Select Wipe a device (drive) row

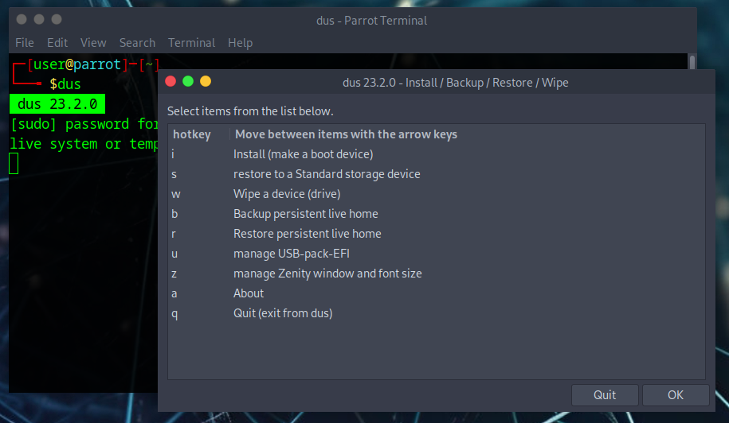coord(286,194)
